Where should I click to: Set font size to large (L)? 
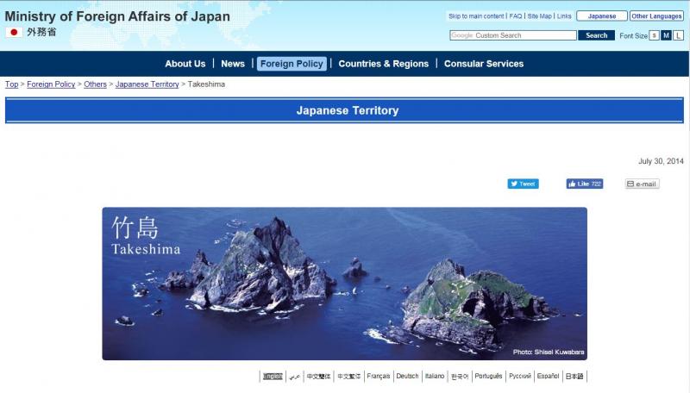click(678, 35)
